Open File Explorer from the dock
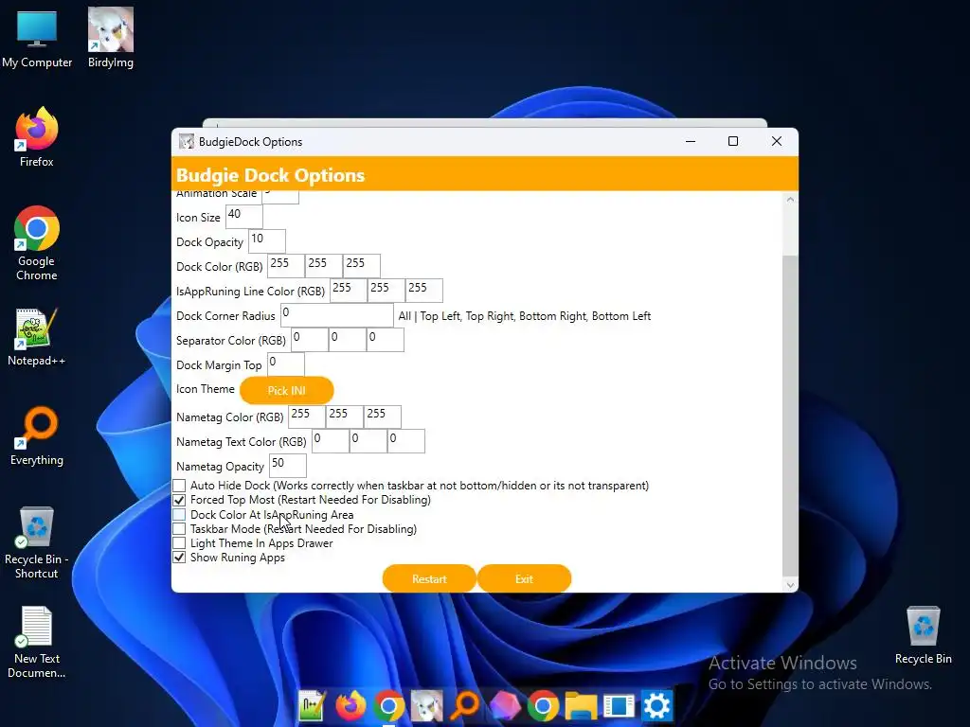 (x=581, y=705)
